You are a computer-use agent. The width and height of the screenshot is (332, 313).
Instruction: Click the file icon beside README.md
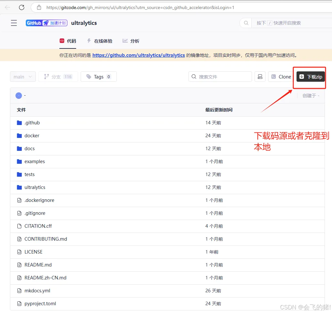pyautogui.click(x=19, y=265)
